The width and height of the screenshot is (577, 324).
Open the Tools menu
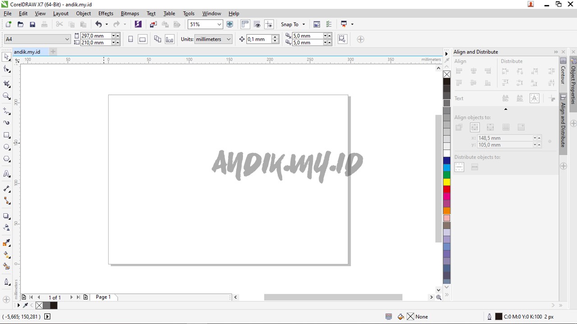click(189, 13)
